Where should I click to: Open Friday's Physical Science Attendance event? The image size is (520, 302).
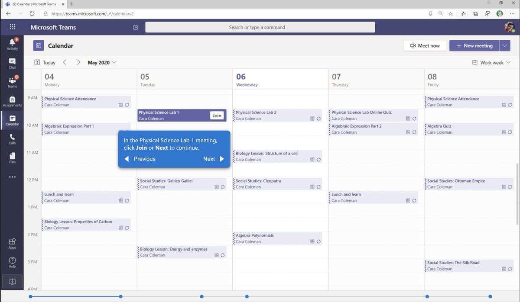469,102
